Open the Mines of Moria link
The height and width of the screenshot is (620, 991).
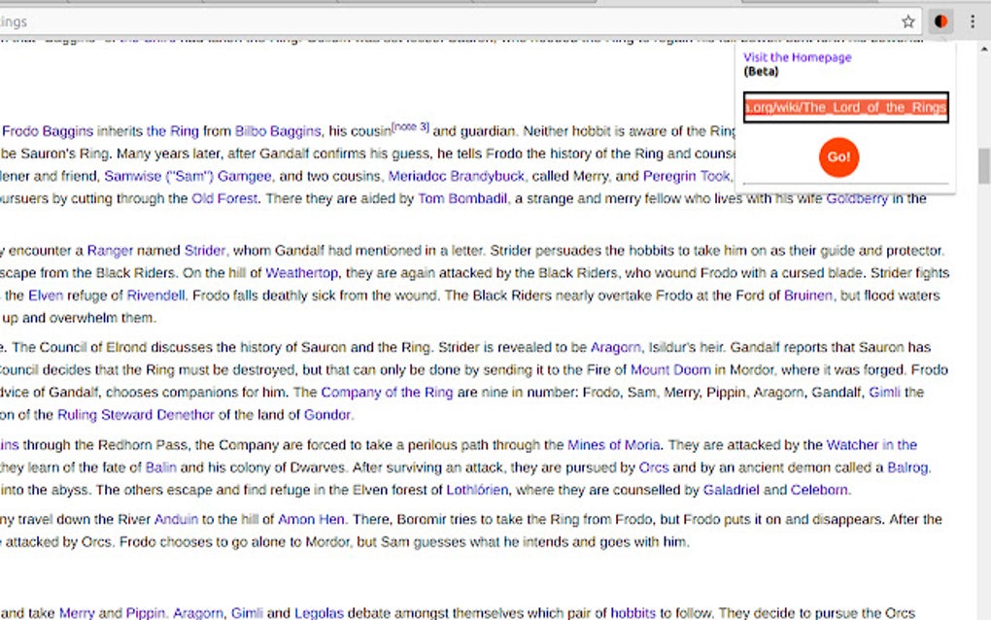pos(614,445)
